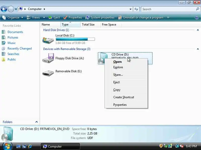
Task: Collapse the Hard Disk Drives group
Action: pos(198,30)
